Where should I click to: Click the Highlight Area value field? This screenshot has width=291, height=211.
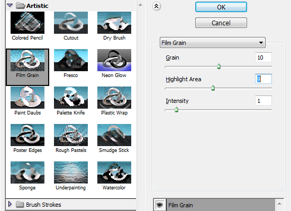[x=263, y=79]
